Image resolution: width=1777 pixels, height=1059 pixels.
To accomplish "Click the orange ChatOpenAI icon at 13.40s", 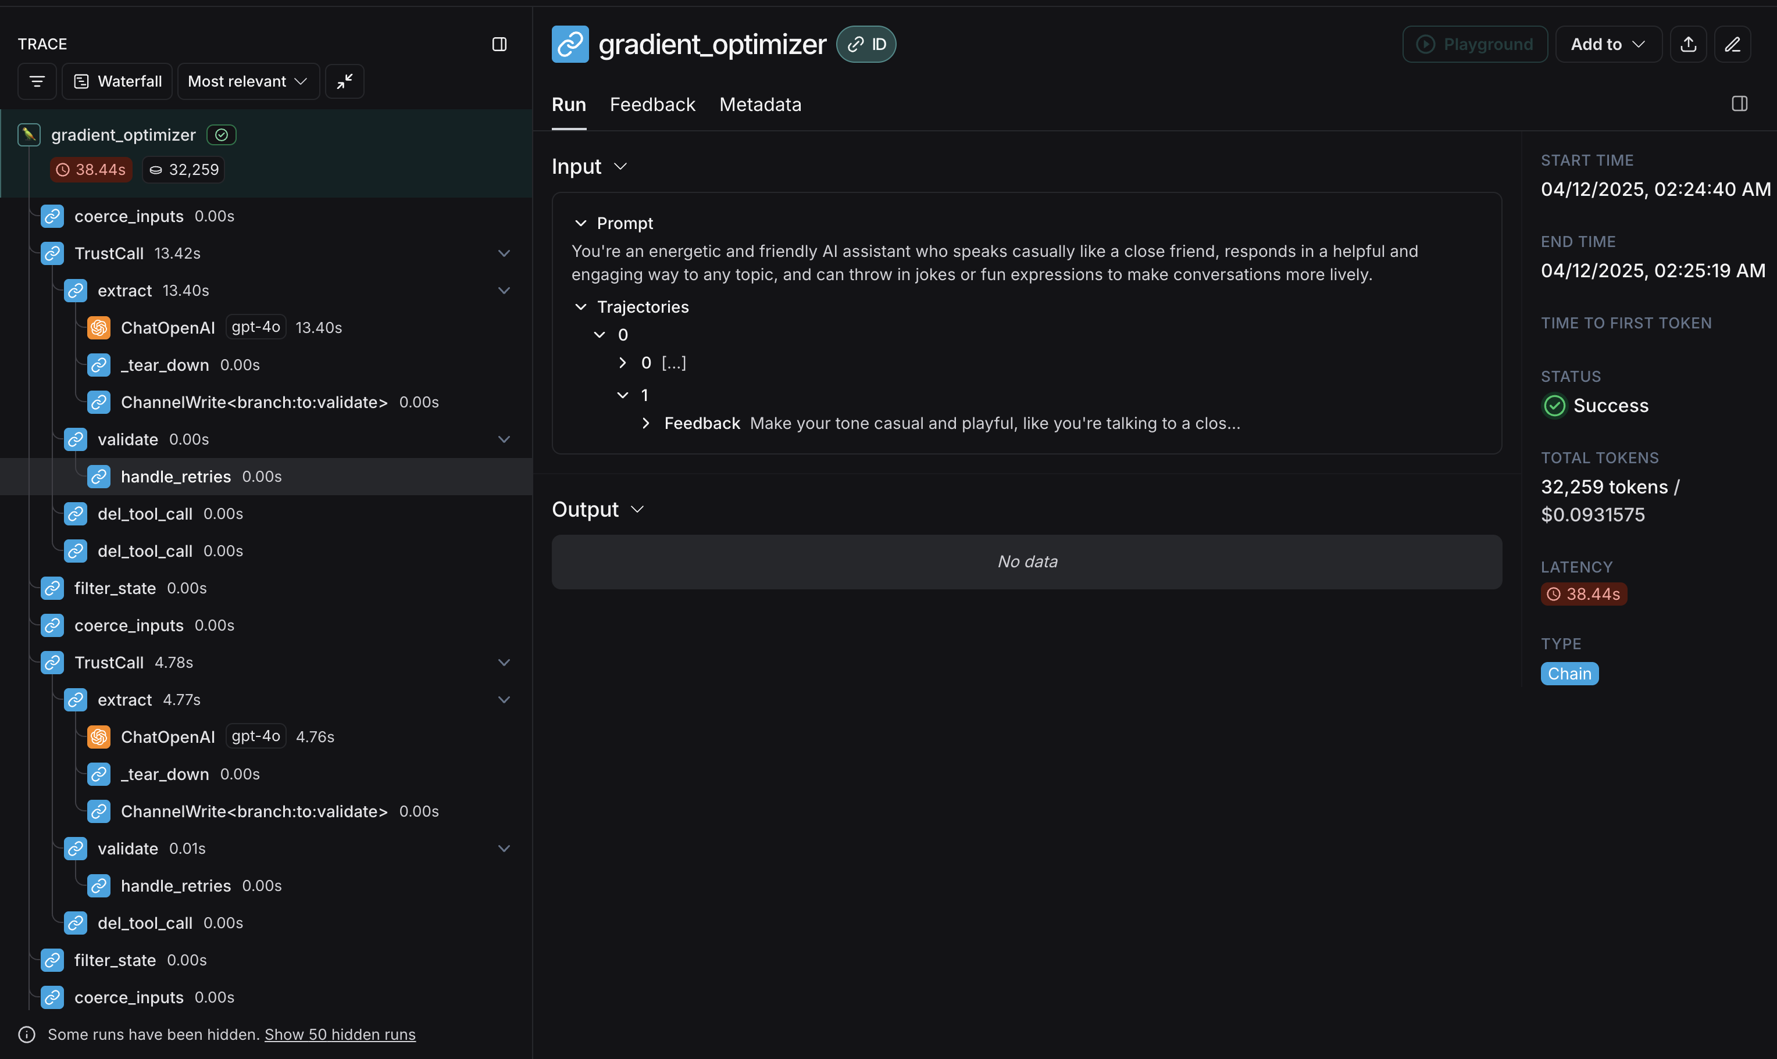I will tap(98, 328).
